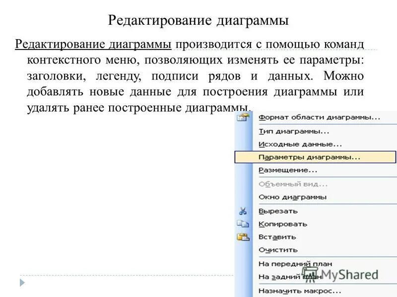Click the Paste clipboard icon
397x297 pixels.
(x=243, y=237)
